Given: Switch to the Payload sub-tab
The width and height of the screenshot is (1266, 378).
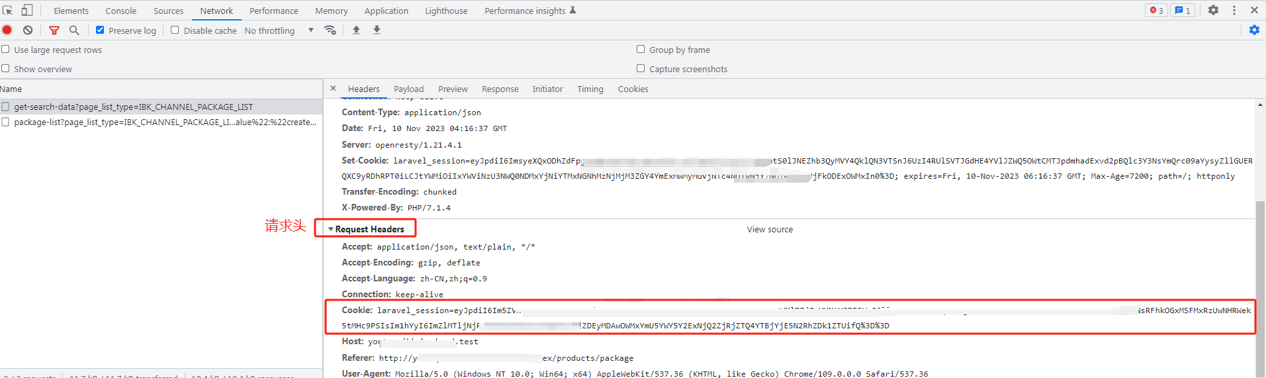Looking at the screenshot, I should [409, 89].
